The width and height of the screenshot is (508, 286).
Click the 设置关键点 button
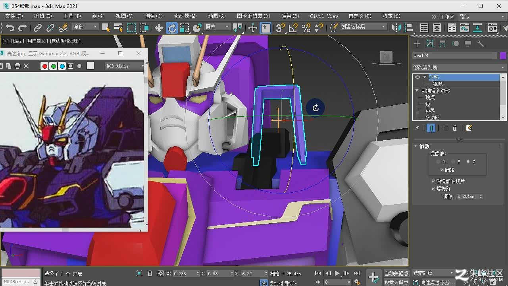[x=396, y=282]
